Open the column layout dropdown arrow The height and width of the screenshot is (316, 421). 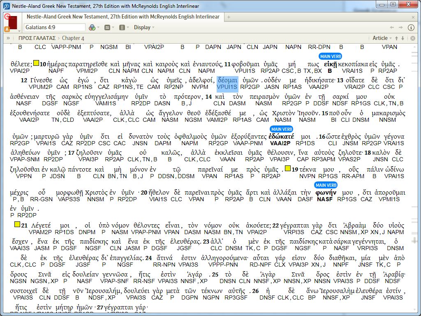coord(128,28)
